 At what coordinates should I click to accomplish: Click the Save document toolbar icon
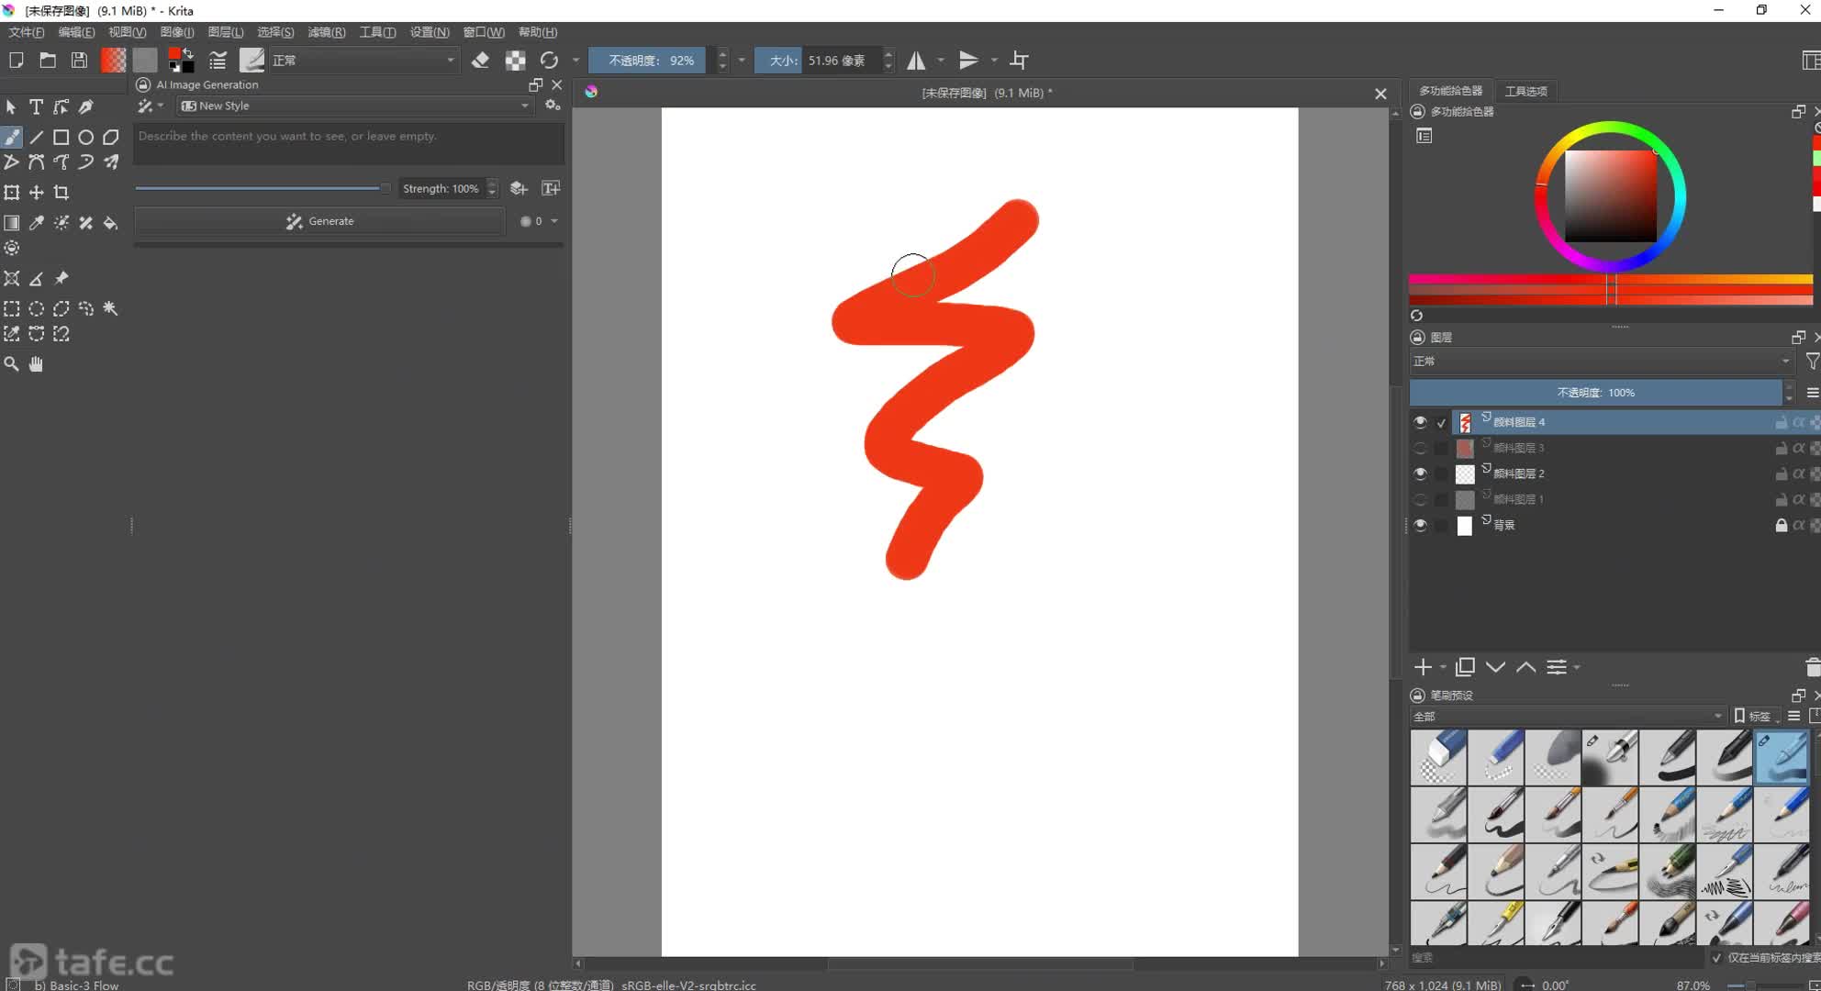79,61
